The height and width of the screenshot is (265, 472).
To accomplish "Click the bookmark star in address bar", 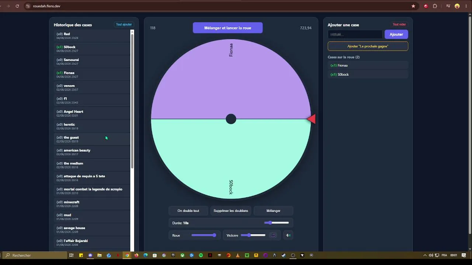I will [413, 6].
